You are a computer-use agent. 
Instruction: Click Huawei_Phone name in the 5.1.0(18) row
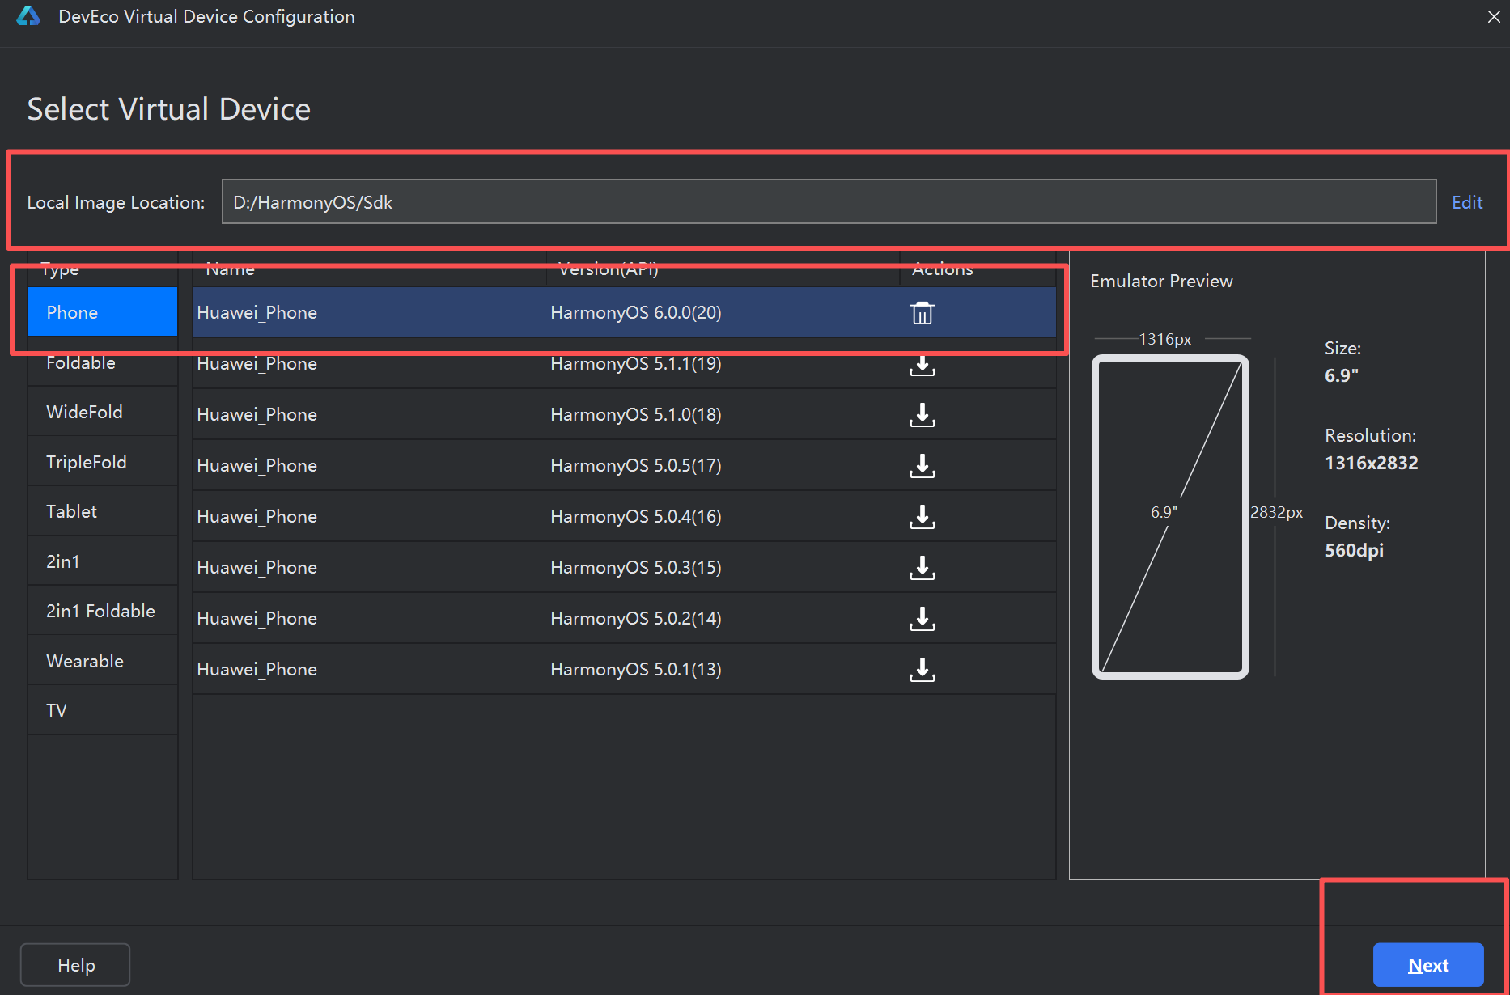(x=257, y=414)
